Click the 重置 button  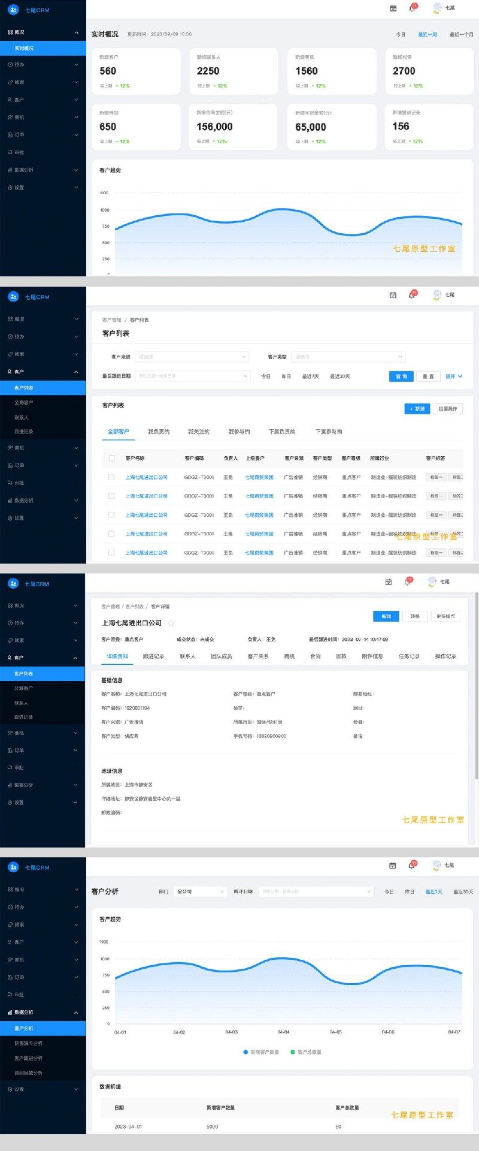pyautogui.click(x=428, y=376)
